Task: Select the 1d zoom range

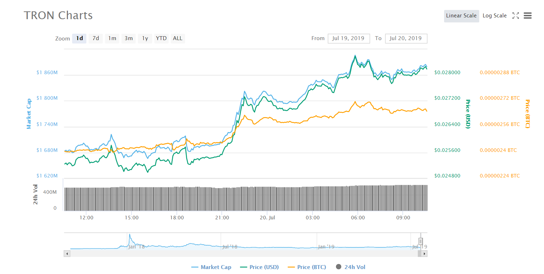Action: point(80,38)
